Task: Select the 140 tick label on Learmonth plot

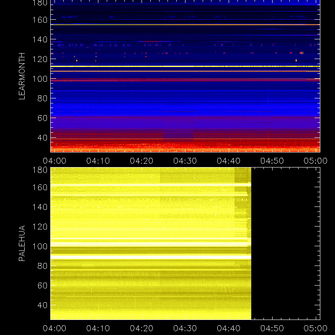Action: pos(40,39)
